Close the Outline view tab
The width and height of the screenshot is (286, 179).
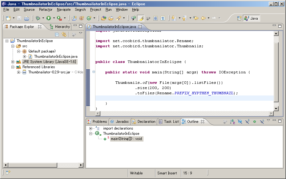203,122
